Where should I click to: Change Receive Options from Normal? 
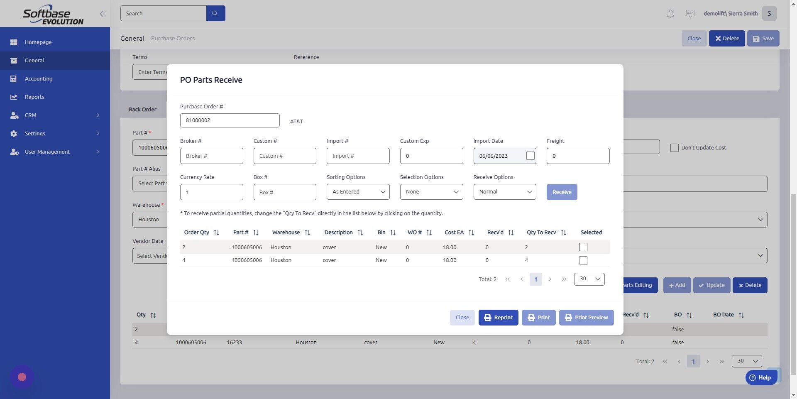(504, 191)
